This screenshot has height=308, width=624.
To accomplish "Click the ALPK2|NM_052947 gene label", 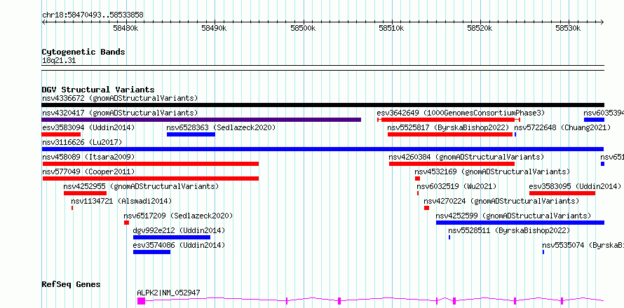I will tap(169, 293).
